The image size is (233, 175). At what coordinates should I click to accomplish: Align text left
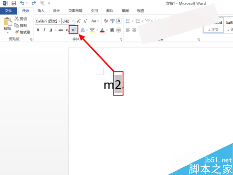(128, 30)
